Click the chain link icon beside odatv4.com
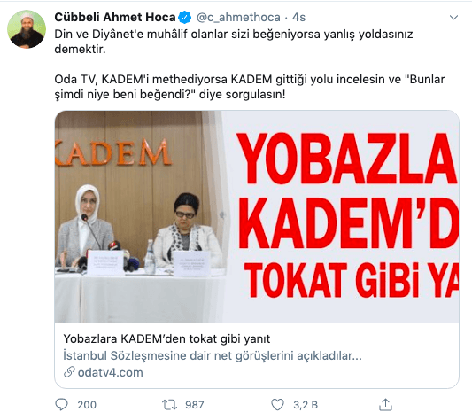Screen dimensions: 472x420 69,372
